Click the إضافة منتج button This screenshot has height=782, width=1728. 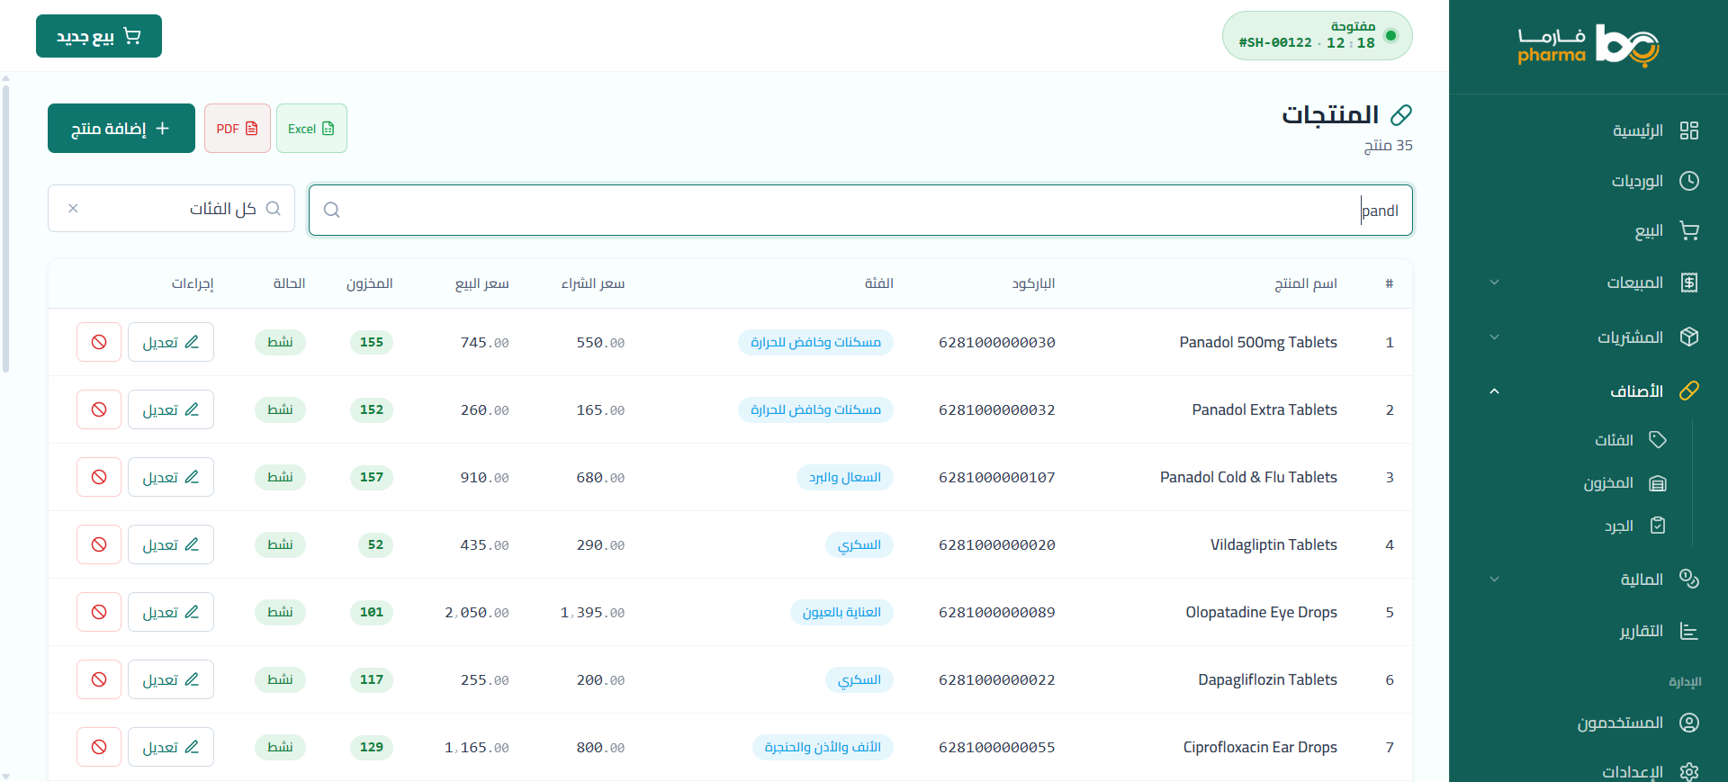121,129
